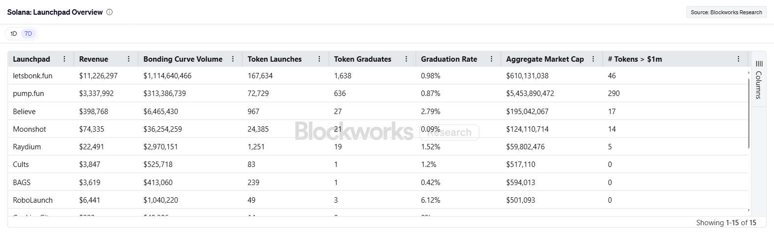Click the table's vertical scrollbar thumb
The image size is (774, 235).
[748, 113]
